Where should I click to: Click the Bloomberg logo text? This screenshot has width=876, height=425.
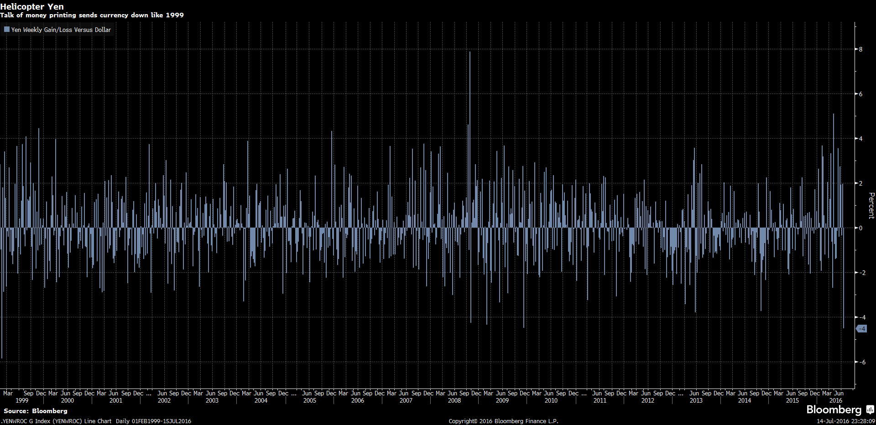point(834,409)
